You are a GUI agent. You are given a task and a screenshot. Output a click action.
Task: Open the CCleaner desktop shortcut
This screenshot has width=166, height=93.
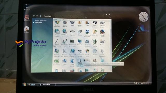pos(27,18)
